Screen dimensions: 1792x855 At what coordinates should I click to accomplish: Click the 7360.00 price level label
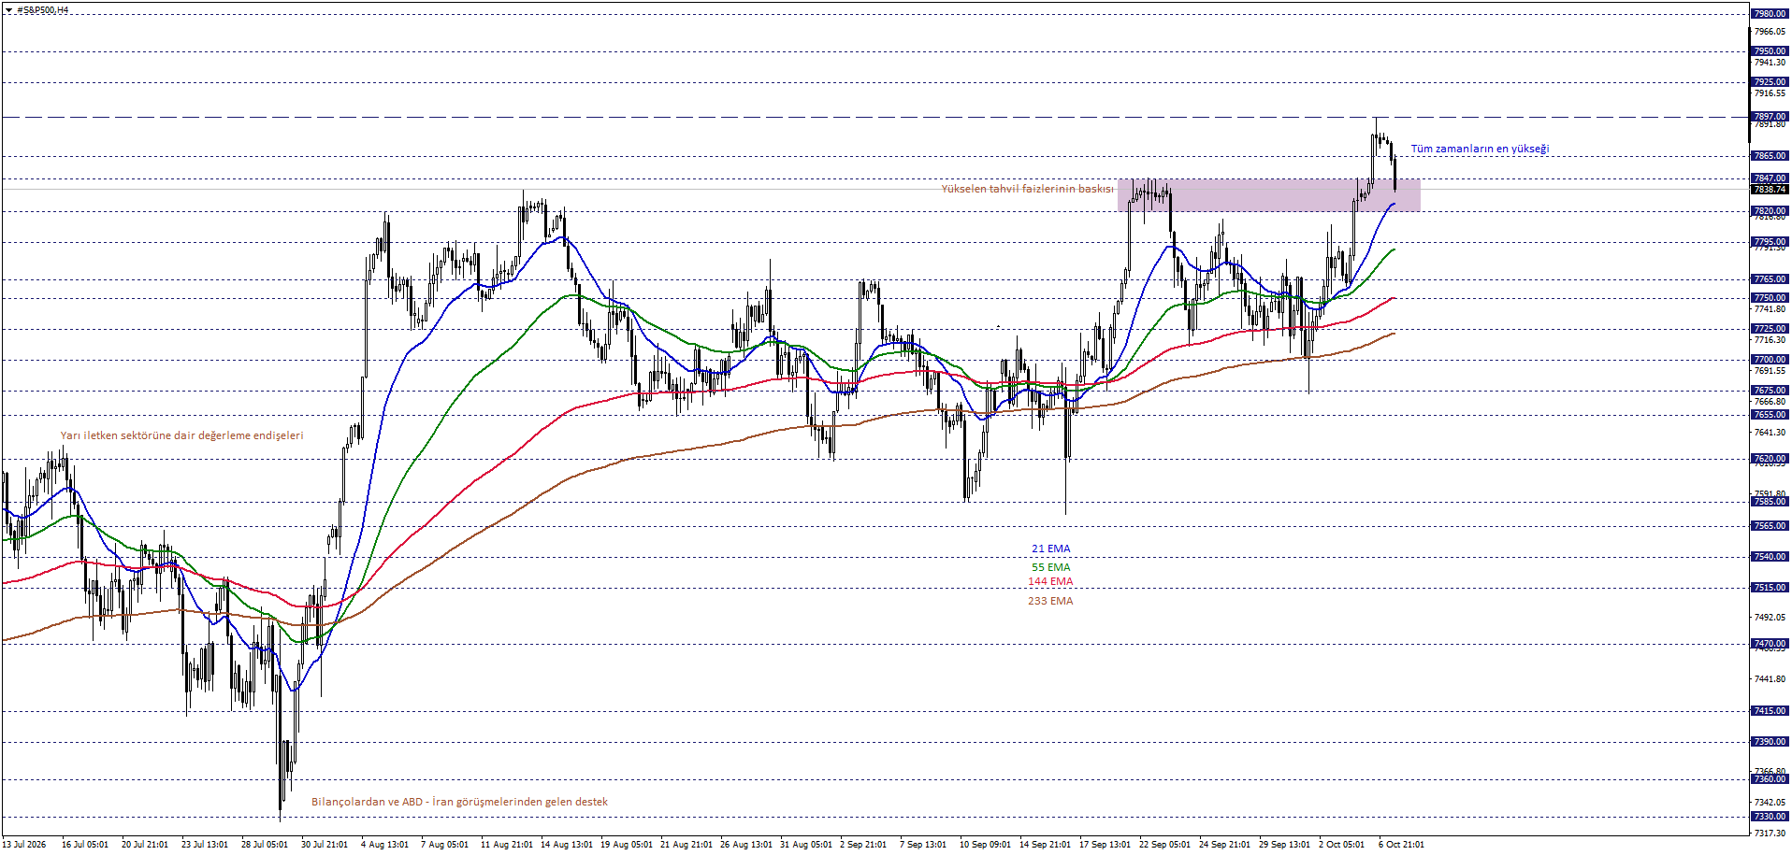[1770, 779]
